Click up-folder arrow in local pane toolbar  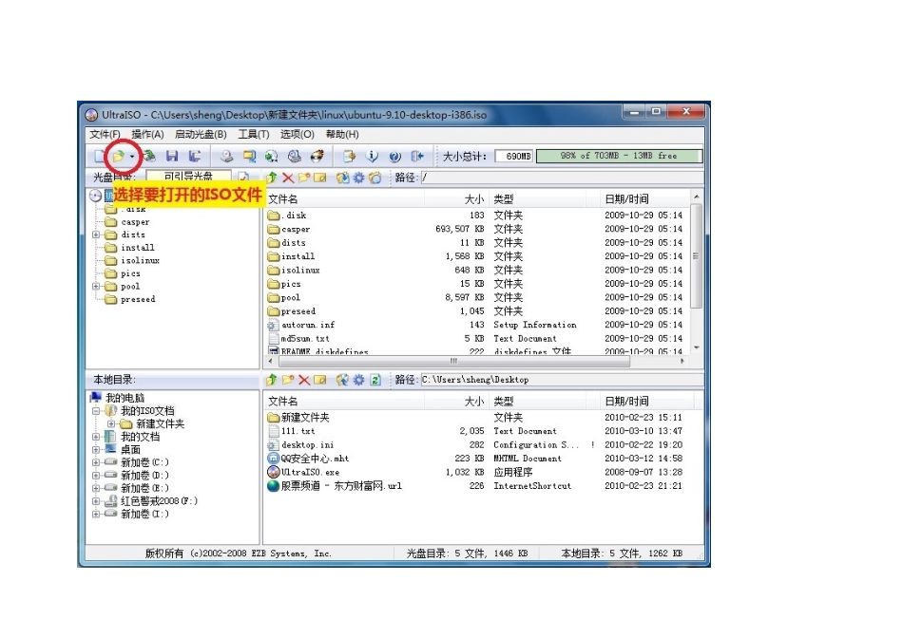click(x=272, y=380)
